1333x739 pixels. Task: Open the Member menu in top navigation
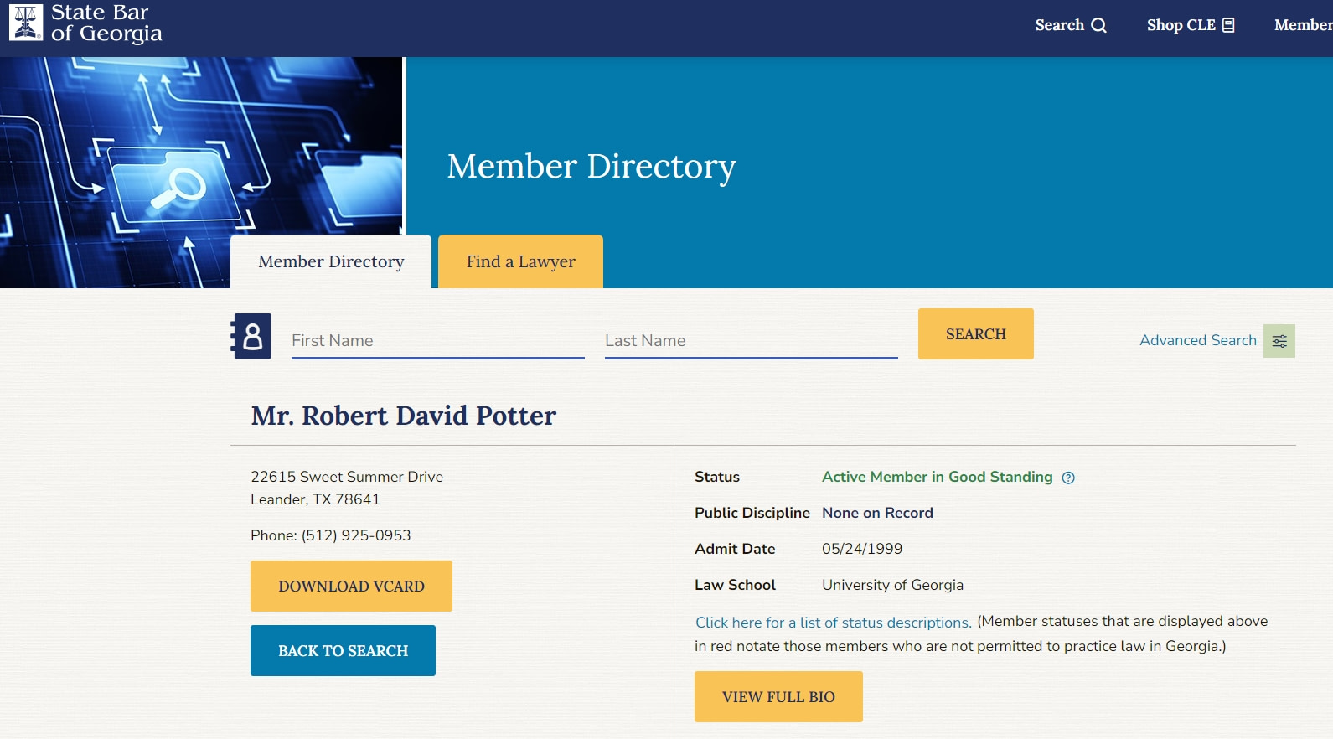(1303, 25)
